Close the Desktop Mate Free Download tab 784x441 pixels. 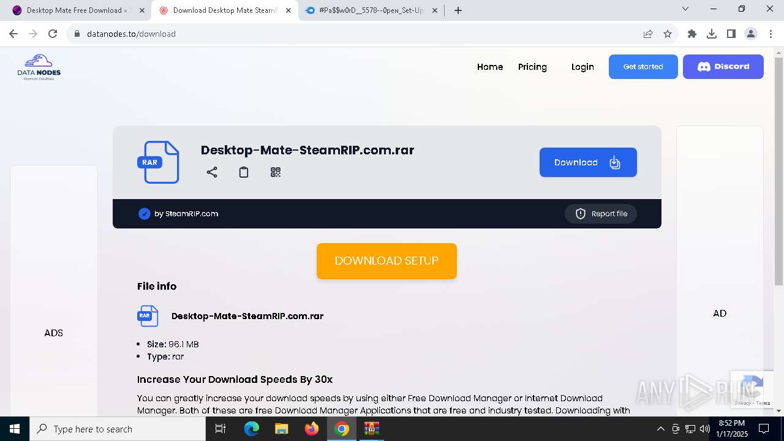click(142, 10)
